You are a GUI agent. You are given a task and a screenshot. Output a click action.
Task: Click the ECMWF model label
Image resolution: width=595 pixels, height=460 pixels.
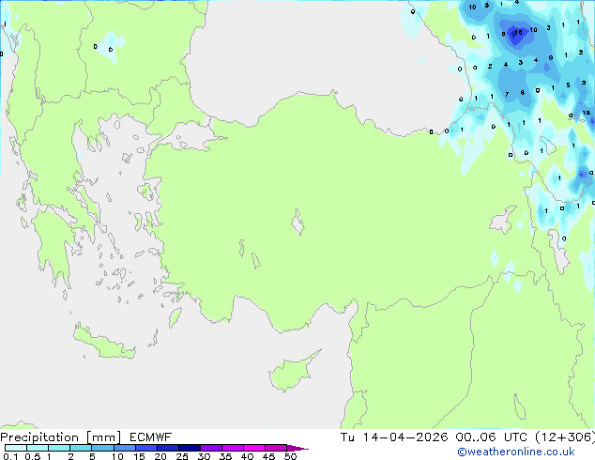(x=151, y=437)
